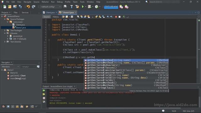Click the memory usage bar in toolbar
201x113 pixels.
111,7
